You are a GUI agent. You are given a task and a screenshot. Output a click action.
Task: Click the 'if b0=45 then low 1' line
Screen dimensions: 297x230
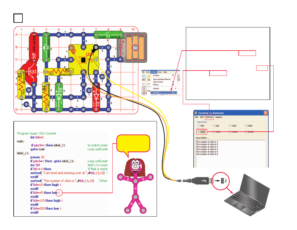point(45,193)
